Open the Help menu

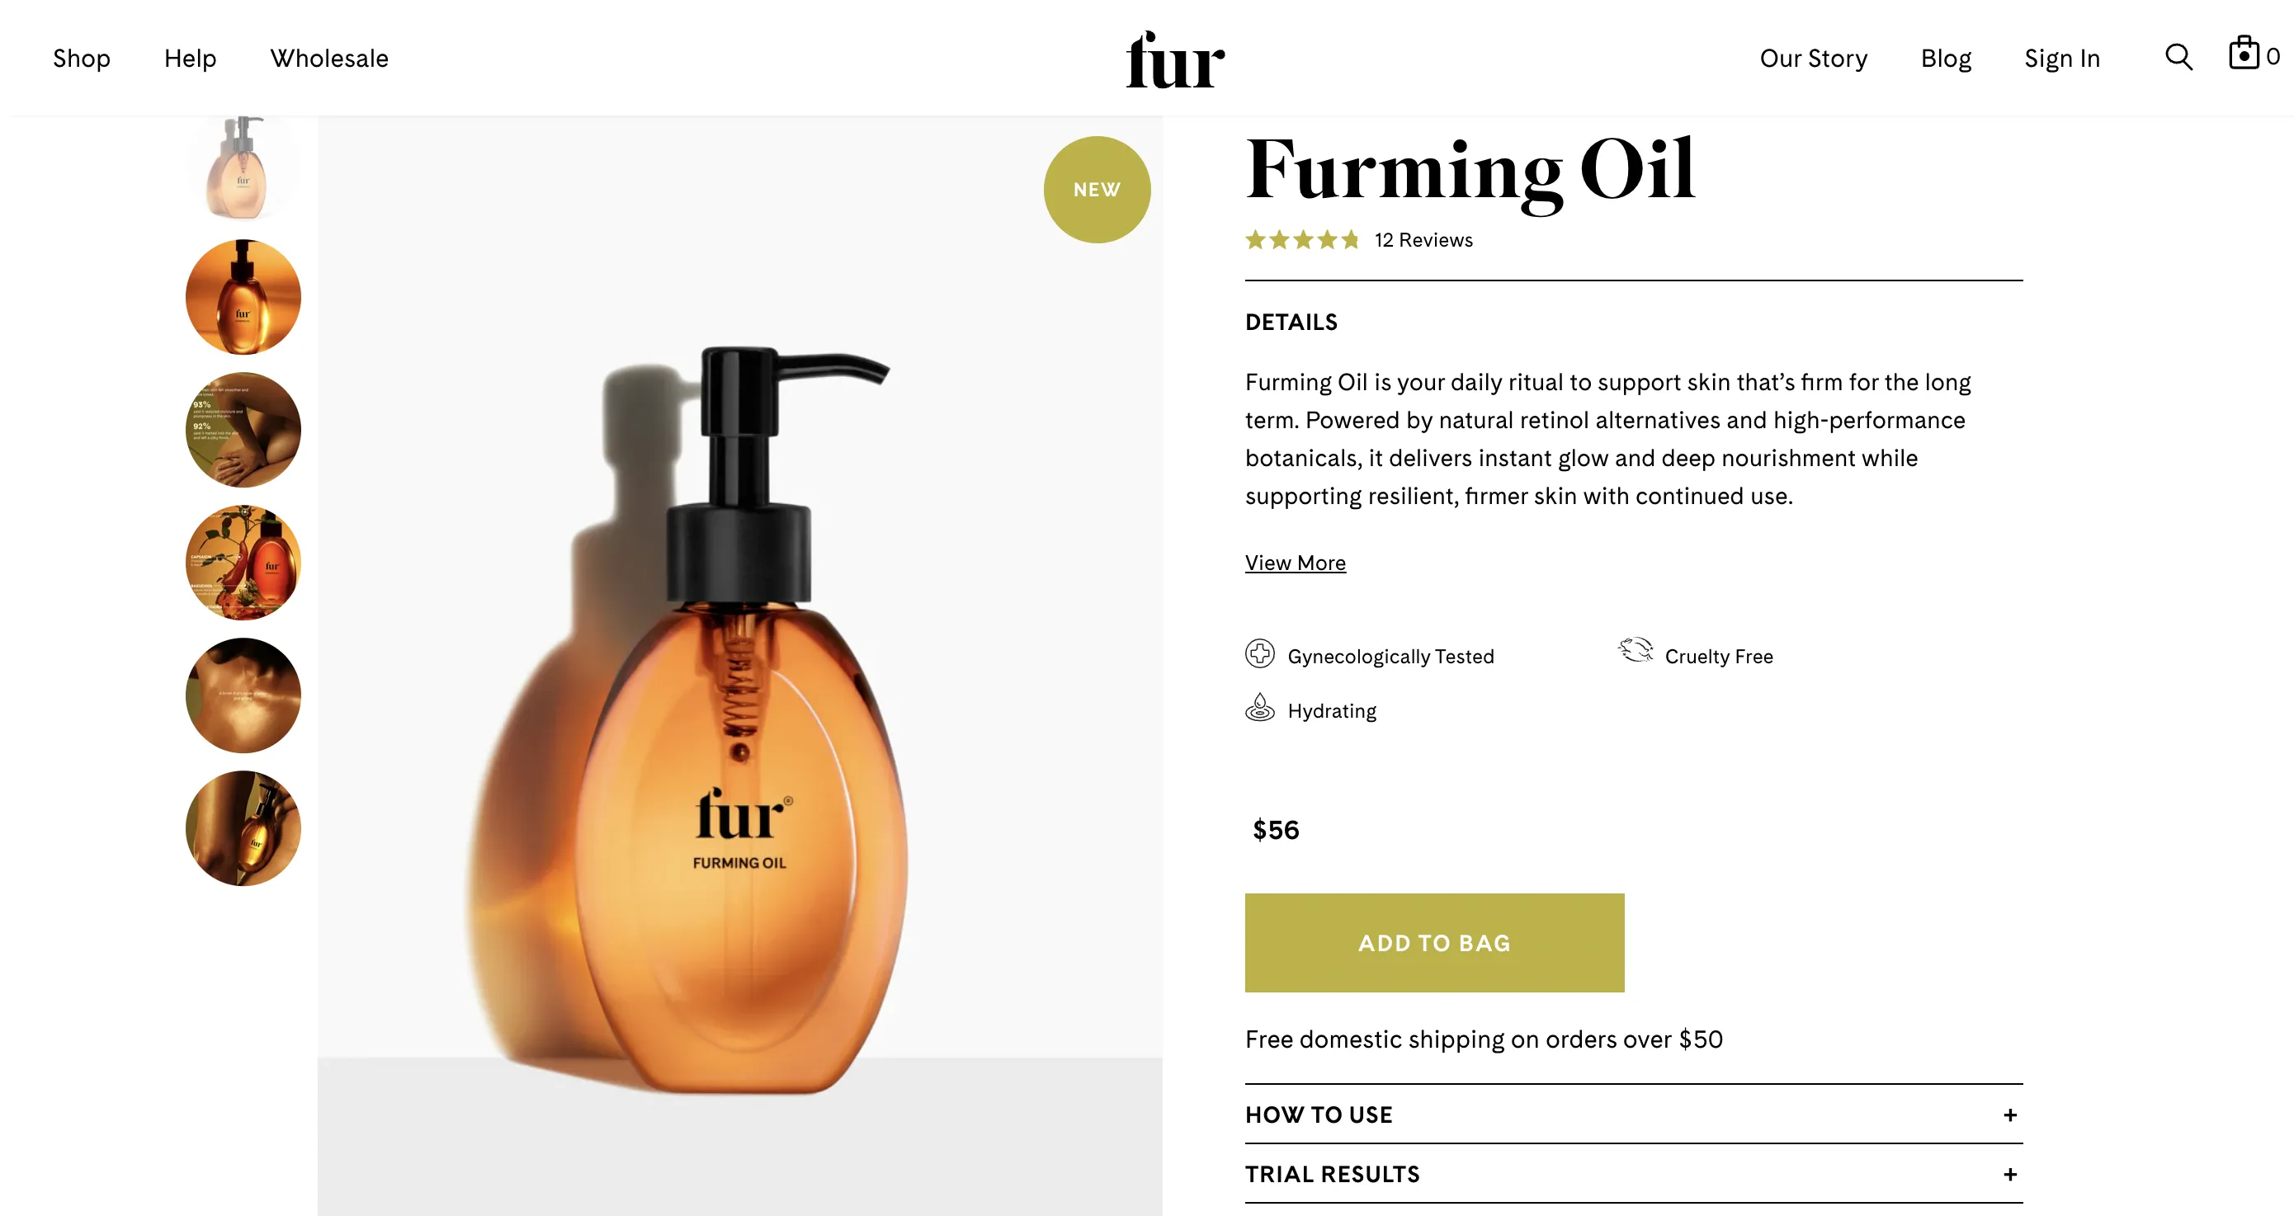(x=191, y=58)
